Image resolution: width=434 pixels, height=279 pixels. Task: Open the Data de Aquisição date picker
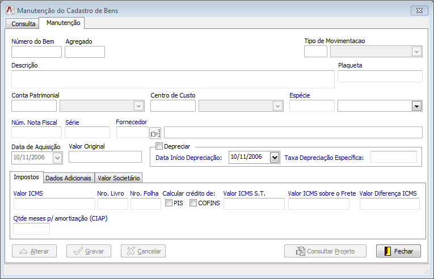coord(57,158)
